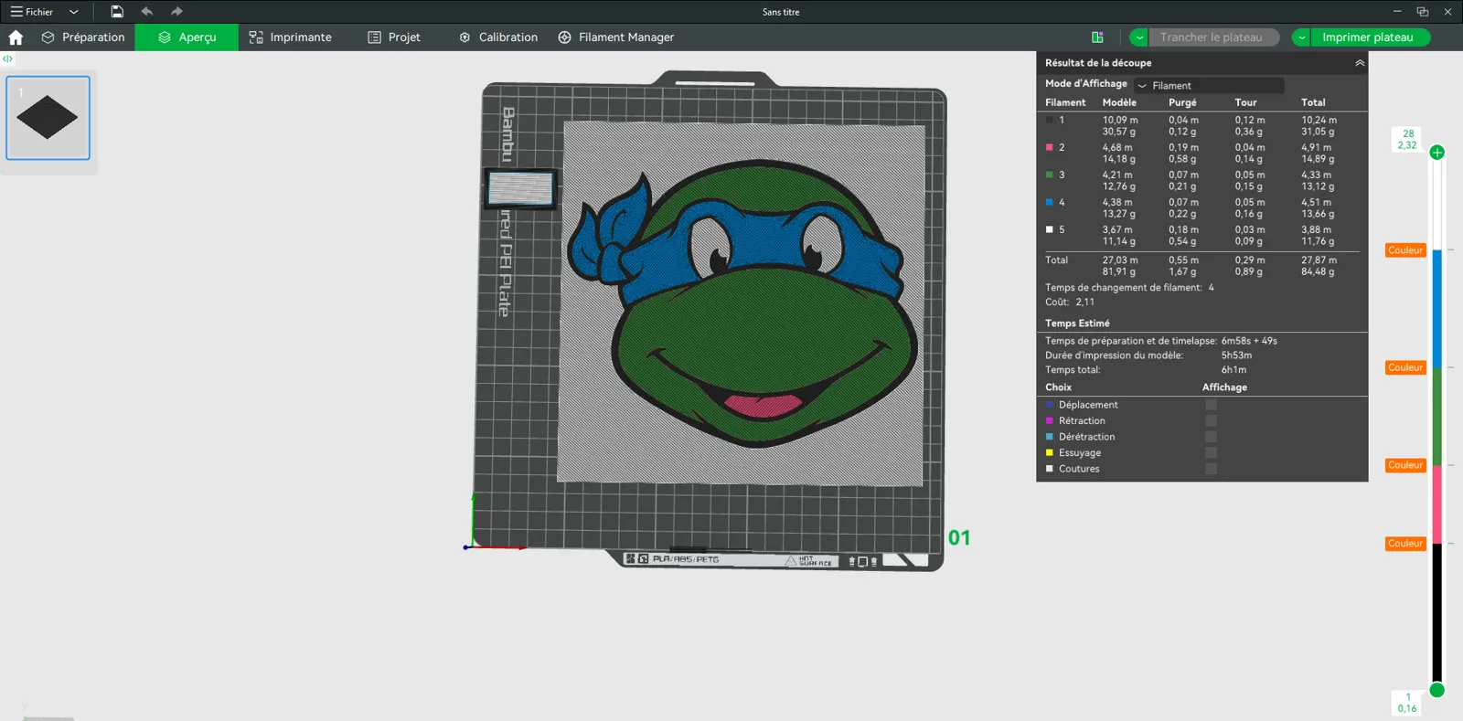Click the Coût value 2,11
Screen dimensions: 1463x721
pyautogui.click(x=1084, y=302)
